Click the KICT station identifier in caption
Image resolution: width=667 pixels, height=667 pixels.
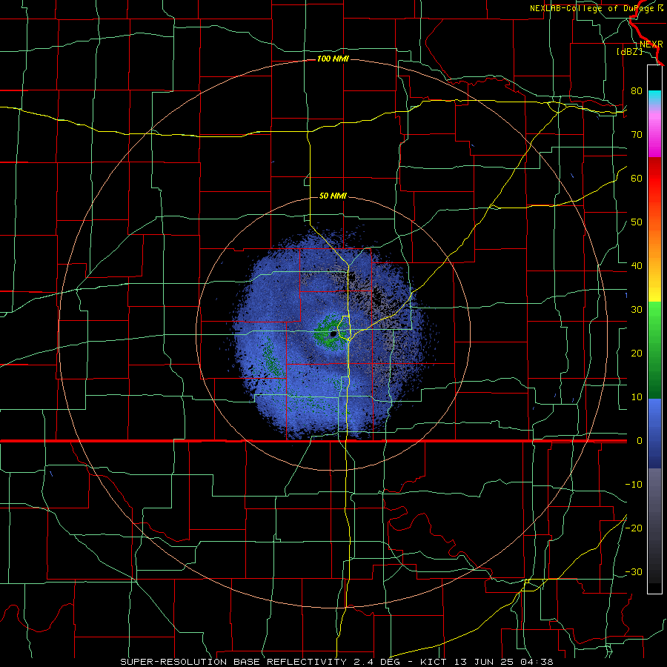tap(434, 662)
